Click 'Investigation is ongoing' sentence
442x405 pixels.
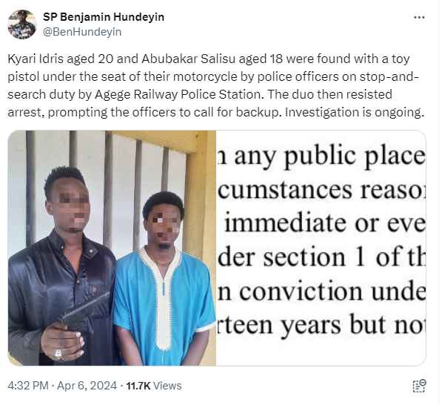click(355, 113)
